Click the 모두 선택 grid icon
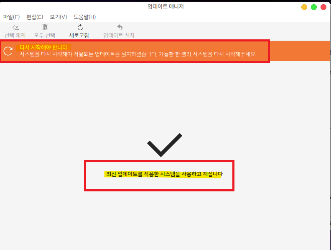The width and height of the screenshot is (331, 250). (x=45, y=27)
